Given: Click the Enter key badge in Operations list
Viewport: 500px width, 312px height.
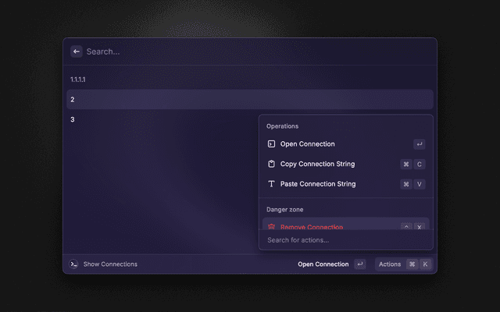Looking at the screenshot, I should coord(420,144).
